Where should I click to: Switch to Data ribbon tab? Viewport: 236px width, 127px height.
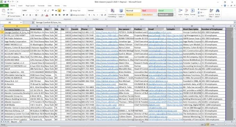[50, 6]
